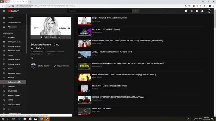Click the browser home icon

coord(13,6)
